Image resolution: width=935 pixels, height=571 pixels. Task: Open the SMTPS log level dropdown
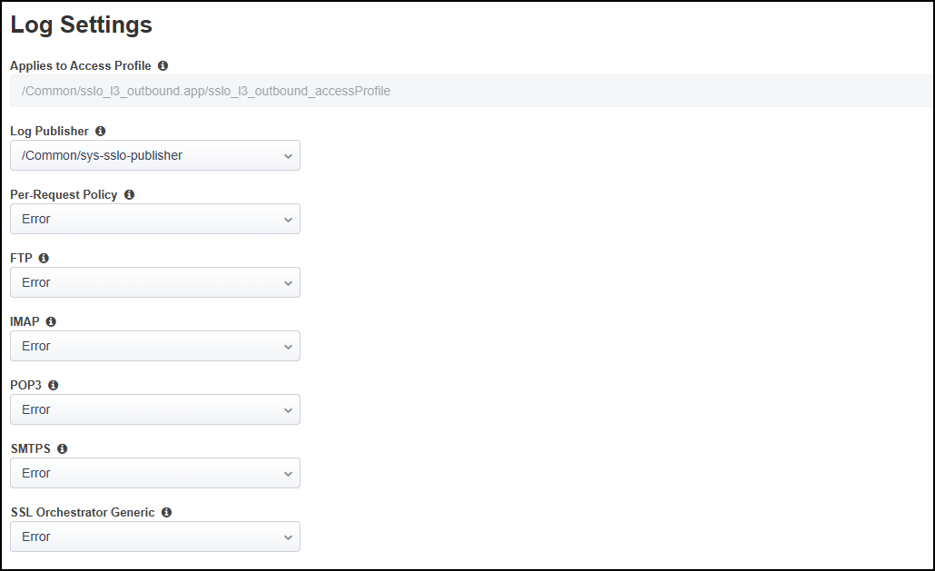[155, 473]
